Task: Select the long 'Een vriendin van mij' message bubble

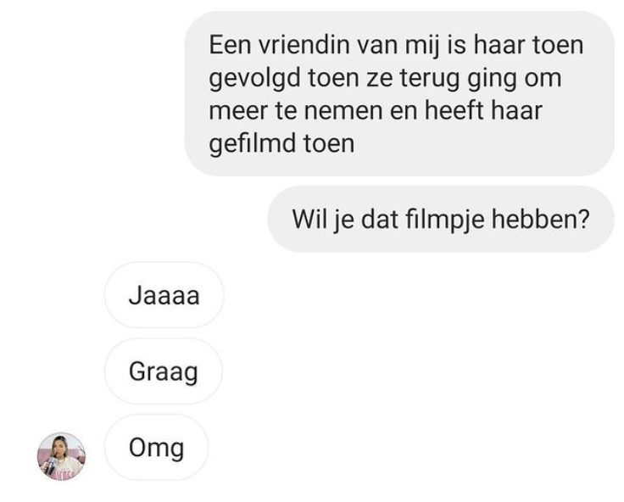Action: (399, 93)
